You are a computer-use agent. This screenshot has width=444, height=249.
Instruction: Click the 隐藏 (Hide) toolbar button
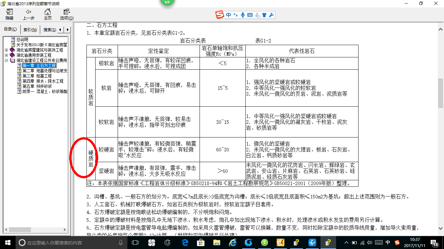pyautogui.click(x=9, y=14)
